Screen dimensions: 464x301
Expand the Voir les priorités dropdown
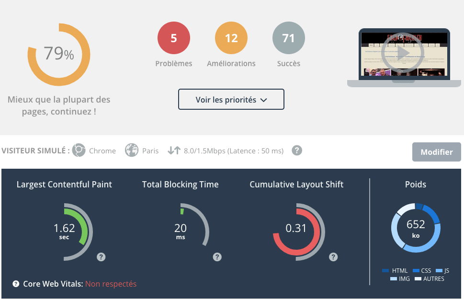point(231,100)
